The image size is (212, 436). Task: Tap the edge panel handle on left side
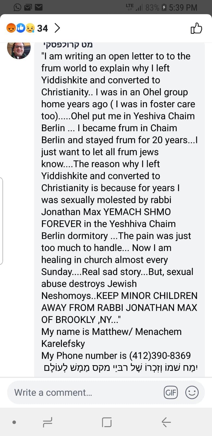click(1, 221)
